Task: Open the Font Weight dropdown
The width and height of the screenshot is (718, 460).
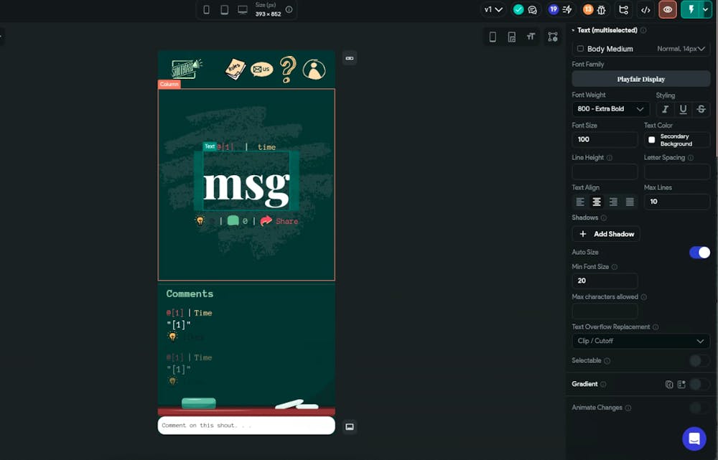Action: point(610,109)
